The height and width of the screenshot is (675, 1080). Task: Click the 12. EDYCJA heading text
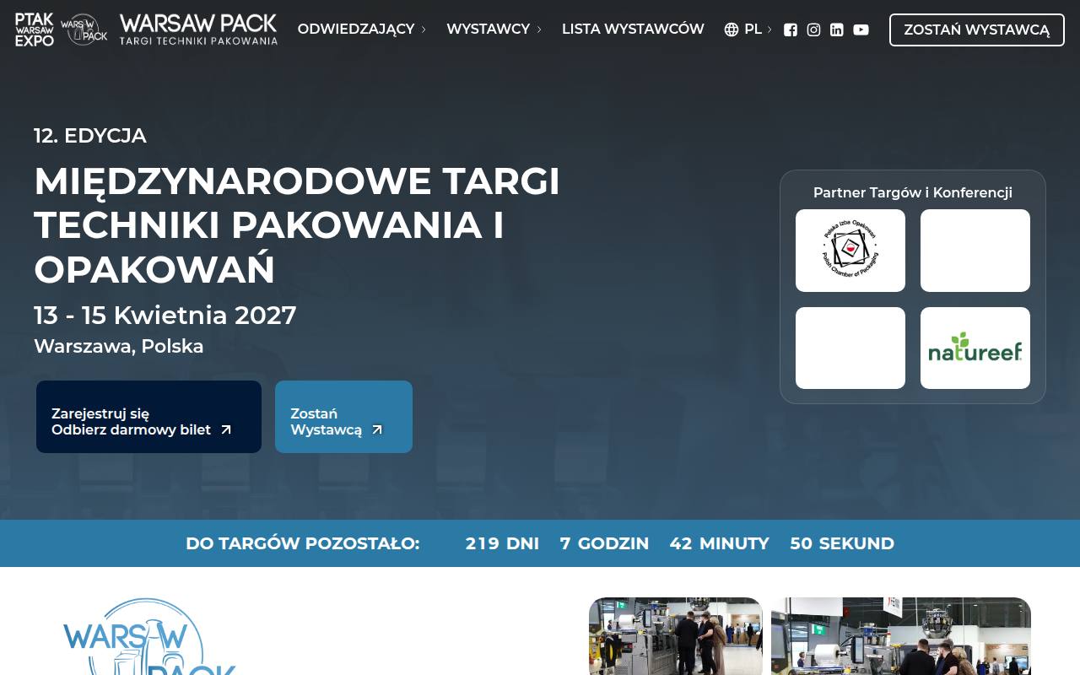click(90, 136)
